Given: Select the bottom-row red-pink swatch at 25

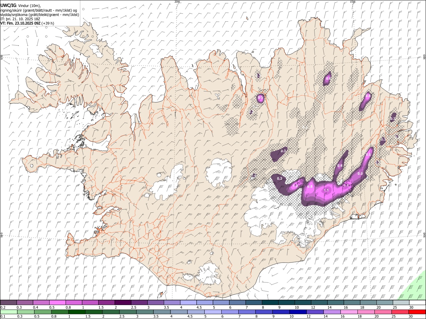Looking at the screenshot, I should point(400,312).
